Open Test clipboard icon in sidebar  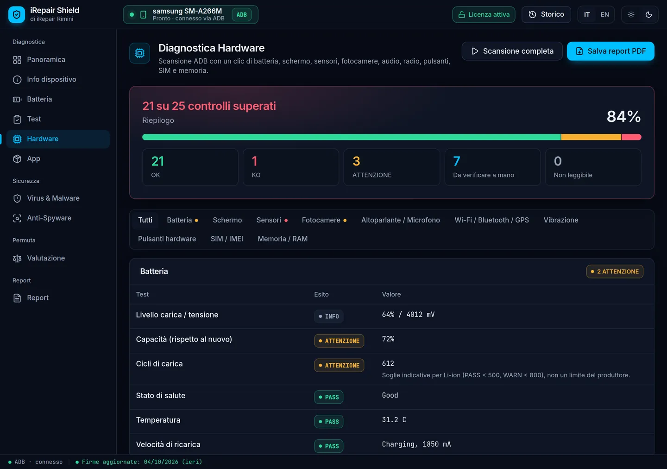coord(17,119)
